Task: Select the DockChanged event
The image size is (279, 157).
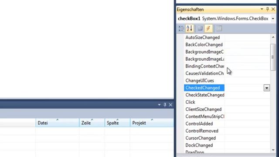Action: 199,145
